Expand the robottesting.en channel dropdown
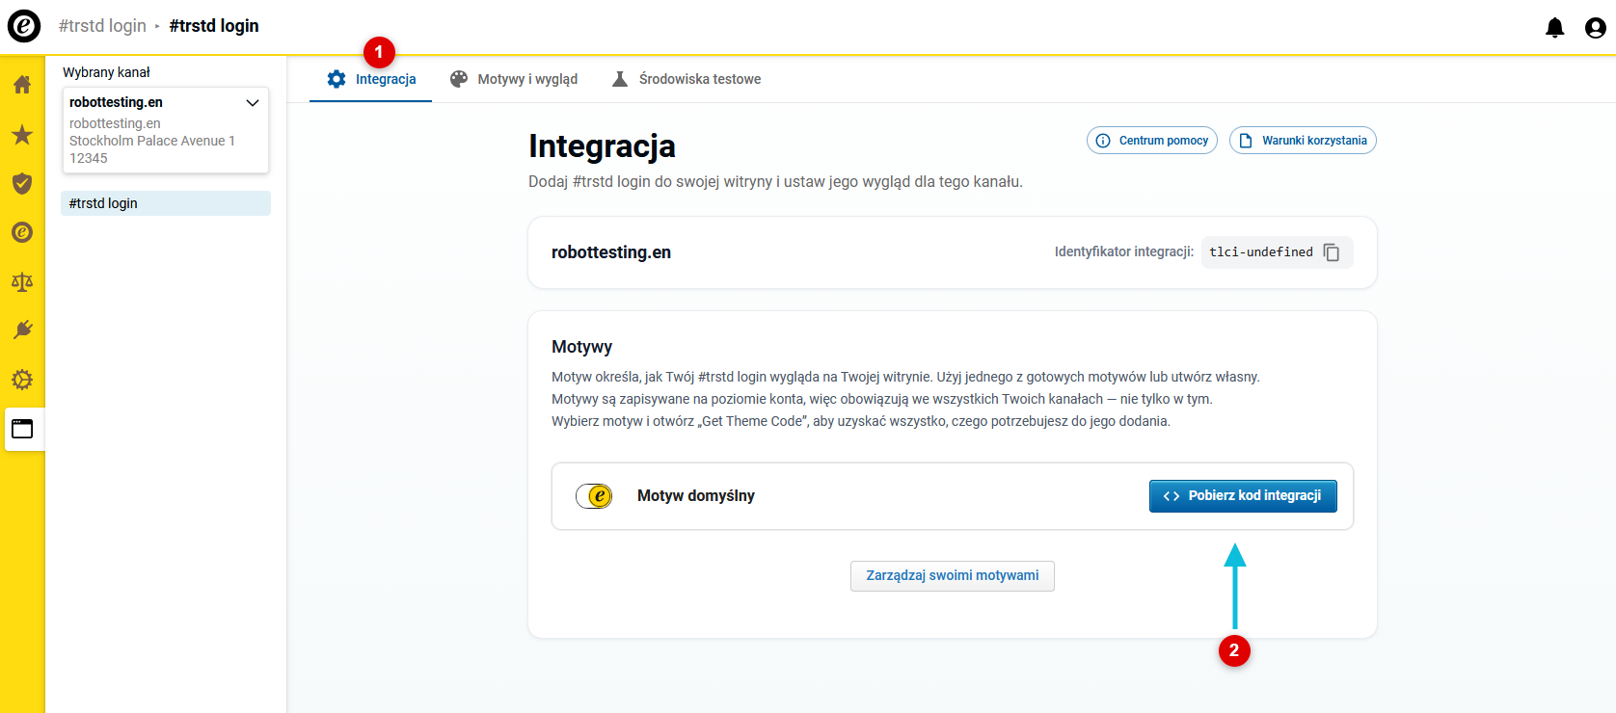1616x713 pixels. click(253, 103)
